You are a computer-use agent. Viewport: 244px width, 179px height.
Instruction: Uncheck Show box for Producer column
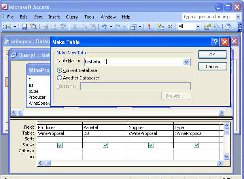click(x=60, y=145)
